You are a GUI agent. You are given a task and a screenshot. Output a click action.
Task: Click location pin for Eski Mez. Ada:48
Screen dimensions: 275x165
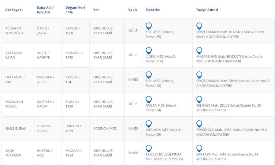pyautogui.click(x=149, y=75)
